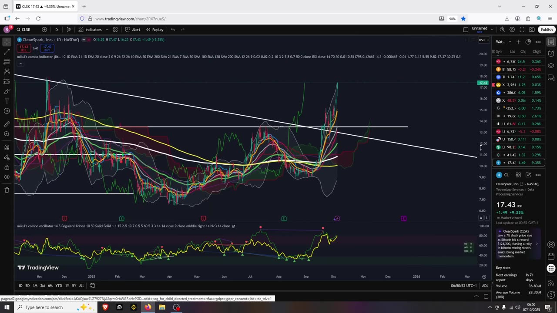
Task: Add symbol to compare with plus icon
Action: click(44, 30)
